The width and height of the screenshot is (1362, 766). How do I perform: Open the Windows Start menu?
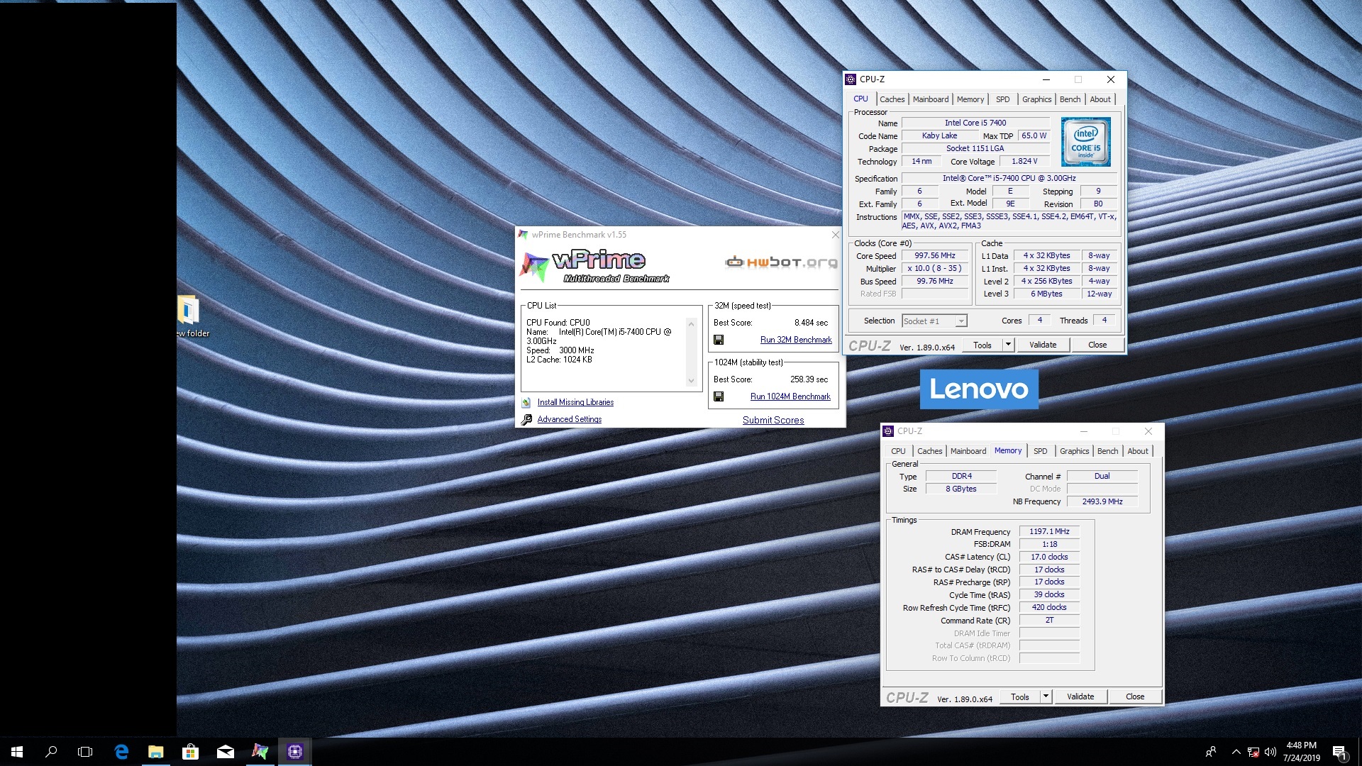pos(17,752)
